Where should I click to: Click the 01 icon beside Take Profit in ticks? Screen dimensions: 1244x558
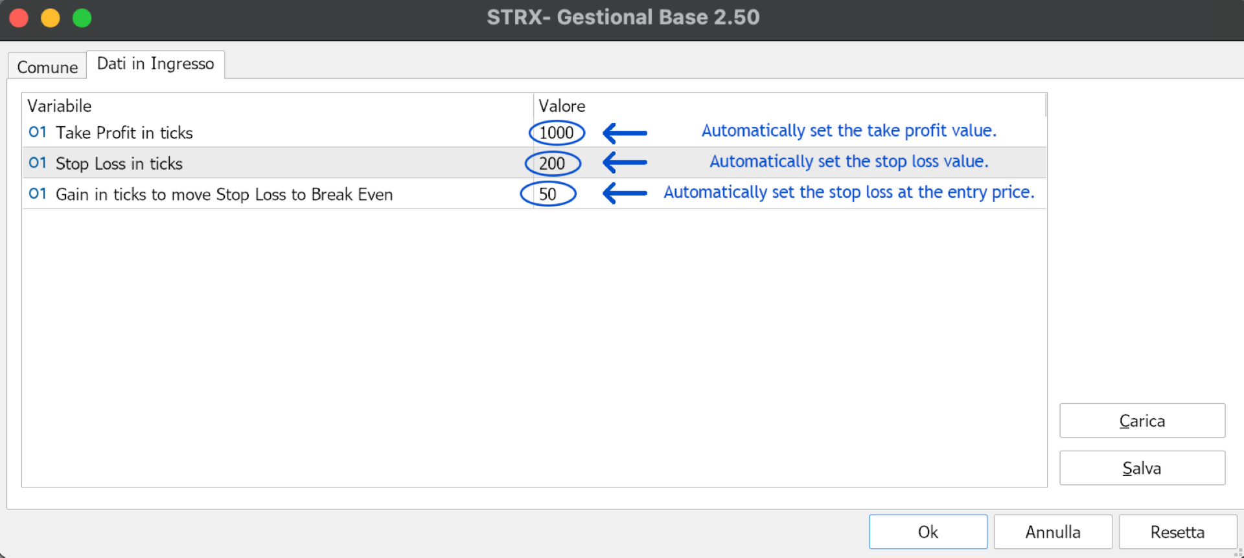[x=38, y=132]
